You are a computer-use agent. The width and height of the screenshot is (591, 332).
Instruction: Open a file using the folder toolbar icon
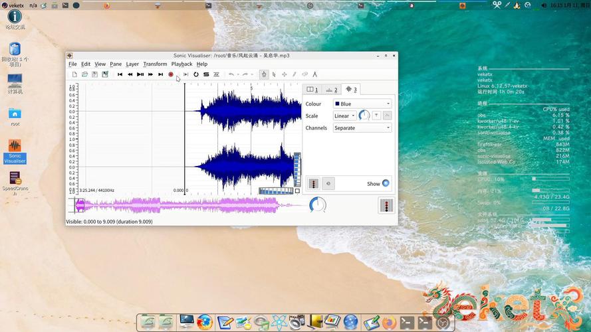click(85, 74)
